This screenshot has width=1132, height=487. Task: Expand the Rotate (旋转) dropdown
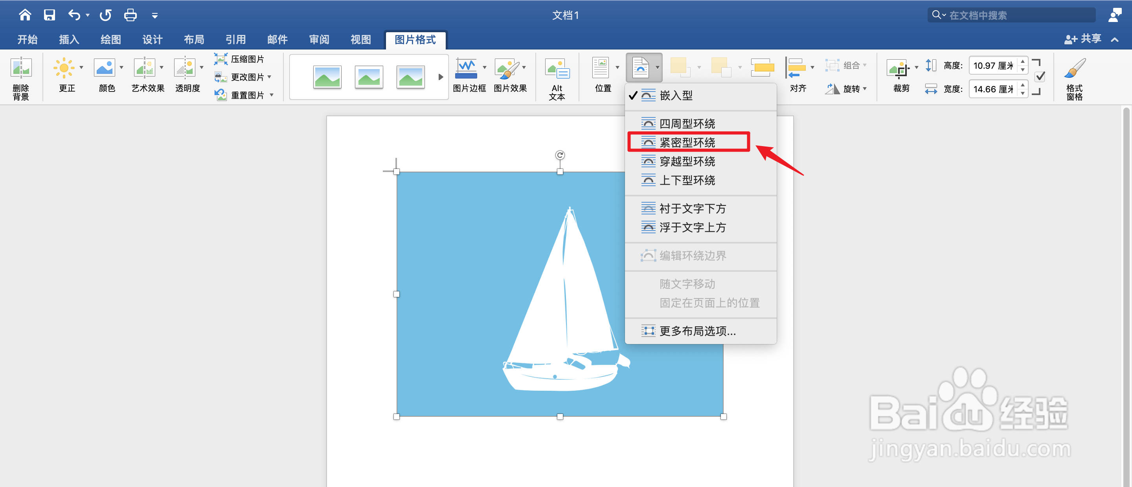(852, 89)
